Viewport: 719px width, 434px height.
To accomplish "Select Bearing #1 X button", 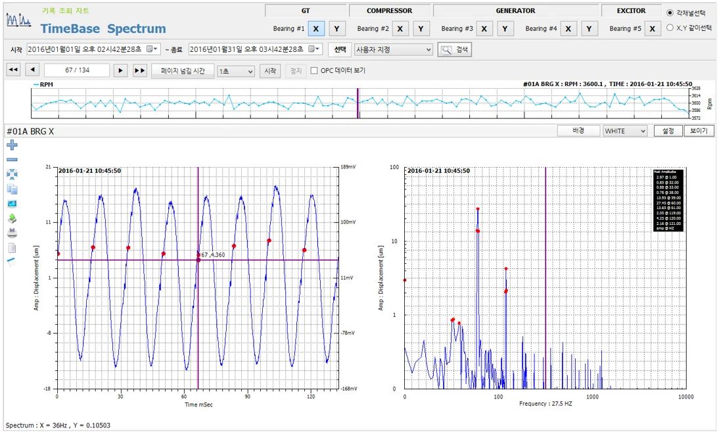I will coord(316,28).
